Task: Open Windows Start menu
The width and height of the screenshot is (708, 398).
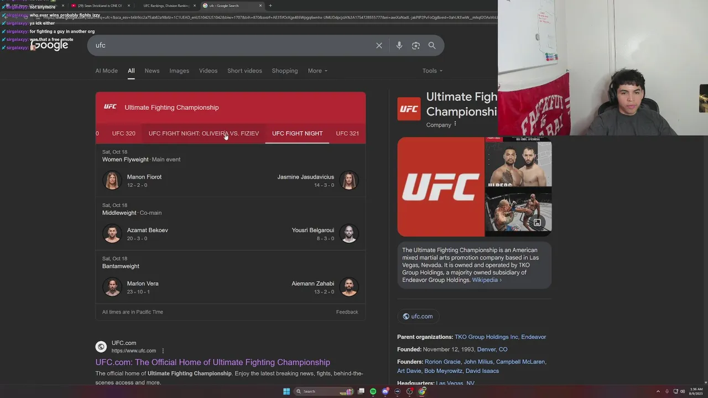Action: click(x=287, y=391)
